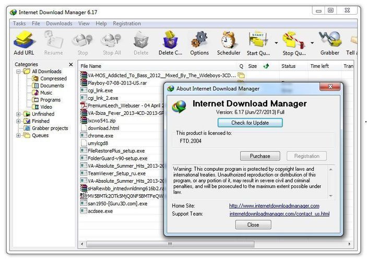367x259 pixels.
Task: Open Options gear icon
Action: 199,40
